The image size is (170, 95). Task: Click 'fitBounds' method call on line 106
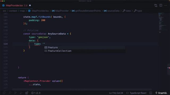pos(44,17)
